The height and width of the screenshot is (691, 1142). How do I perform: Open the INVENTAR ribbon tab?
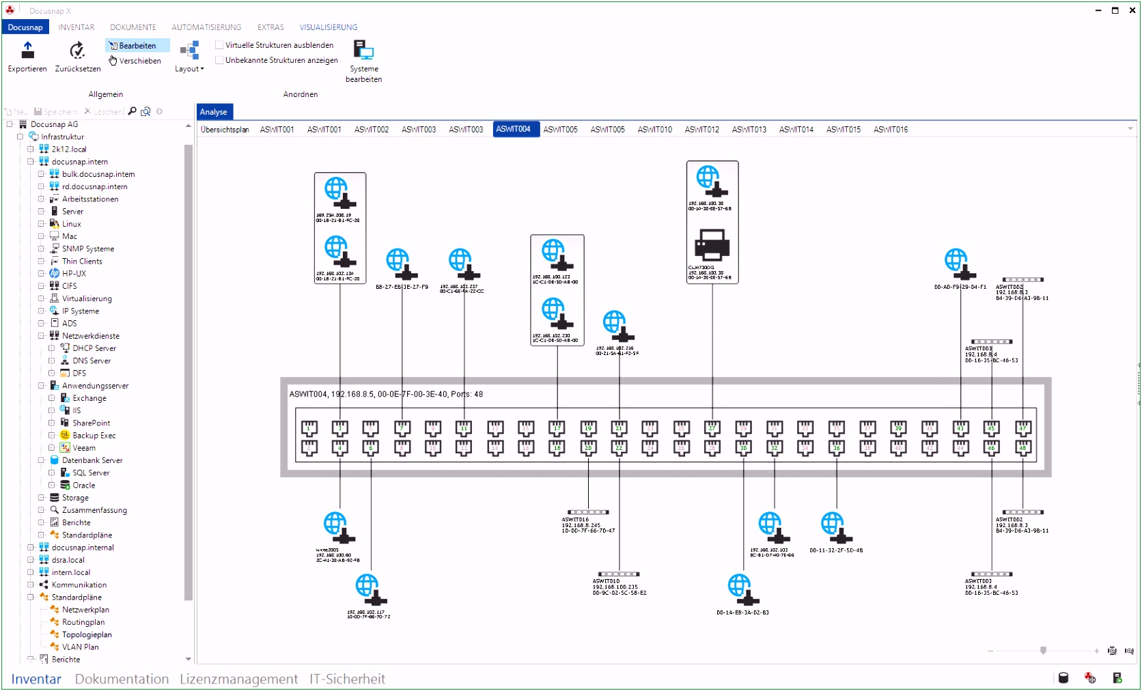click(76, 27)
